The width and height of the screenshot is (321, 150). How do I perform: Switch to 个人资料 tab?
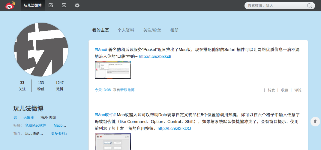126,30
